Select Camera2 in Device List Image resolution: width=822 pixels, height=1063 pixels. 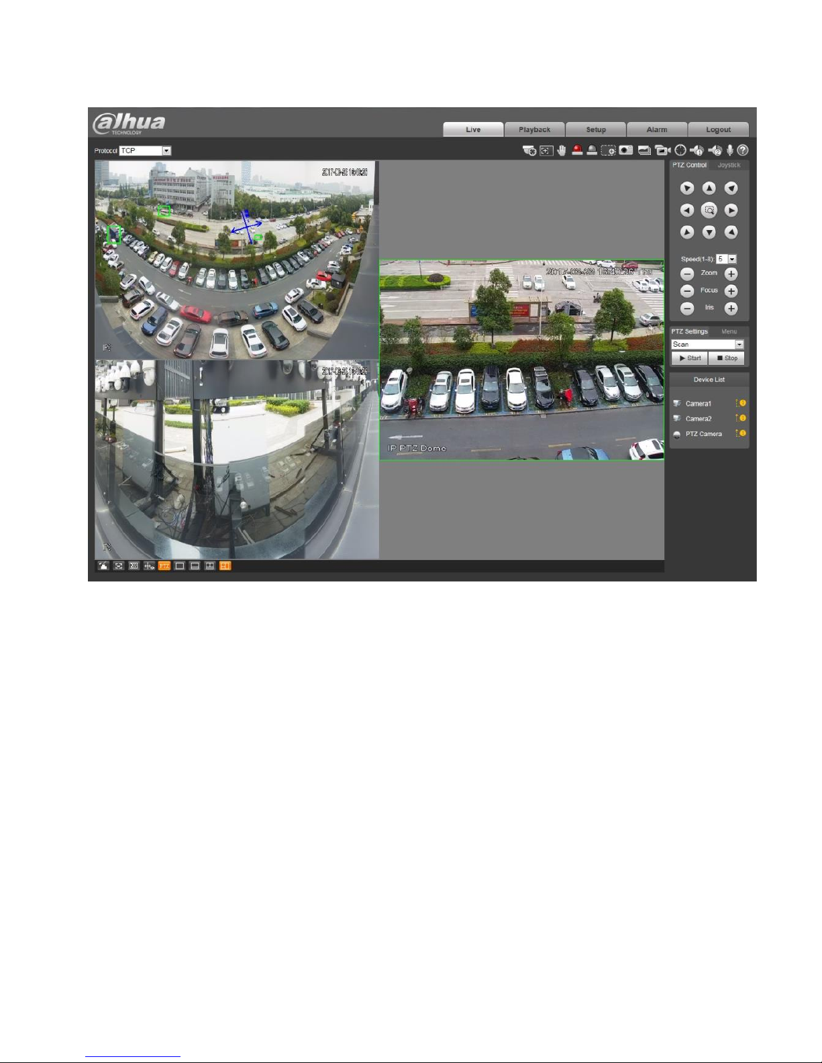tap(699, 418)
